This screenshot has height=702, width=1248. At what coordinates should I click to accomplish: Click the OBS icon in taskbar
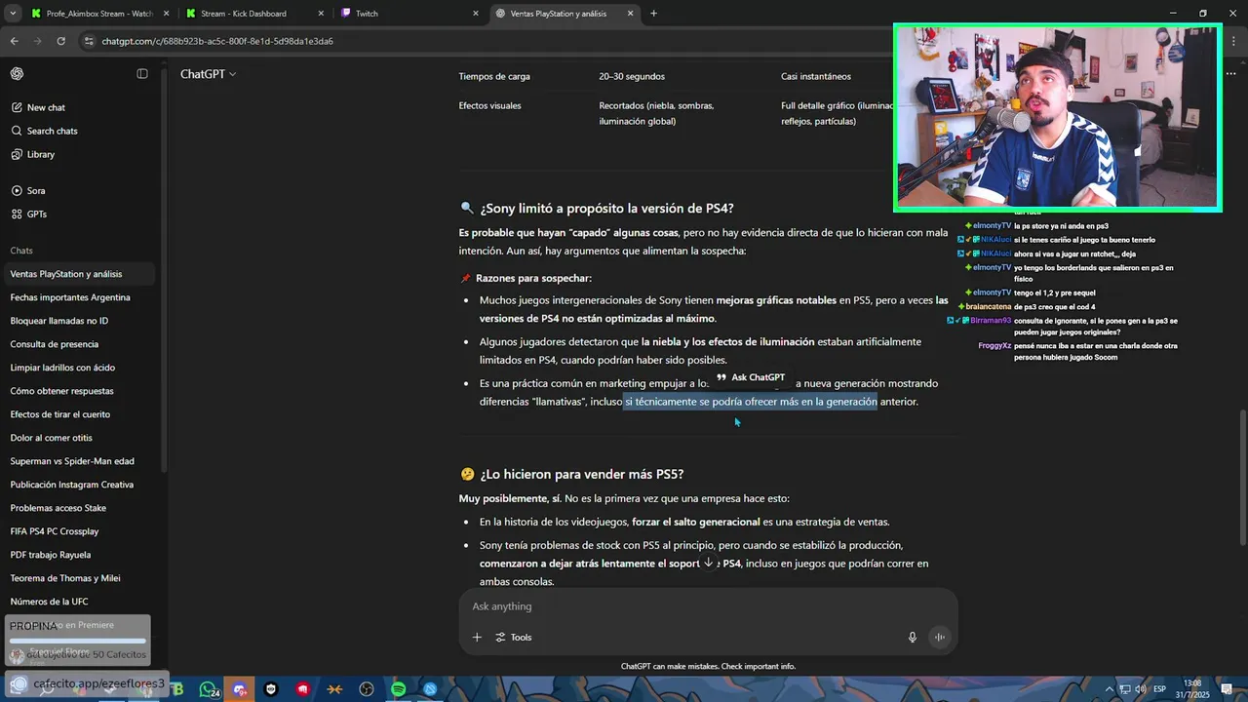(367, 689)
